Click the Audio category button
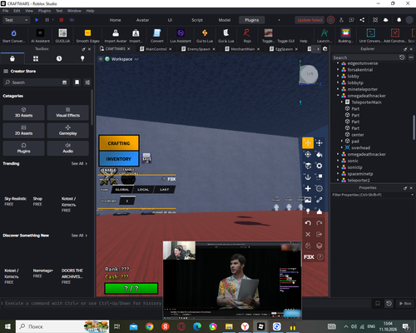416x333 pixels. coord(68,148)
